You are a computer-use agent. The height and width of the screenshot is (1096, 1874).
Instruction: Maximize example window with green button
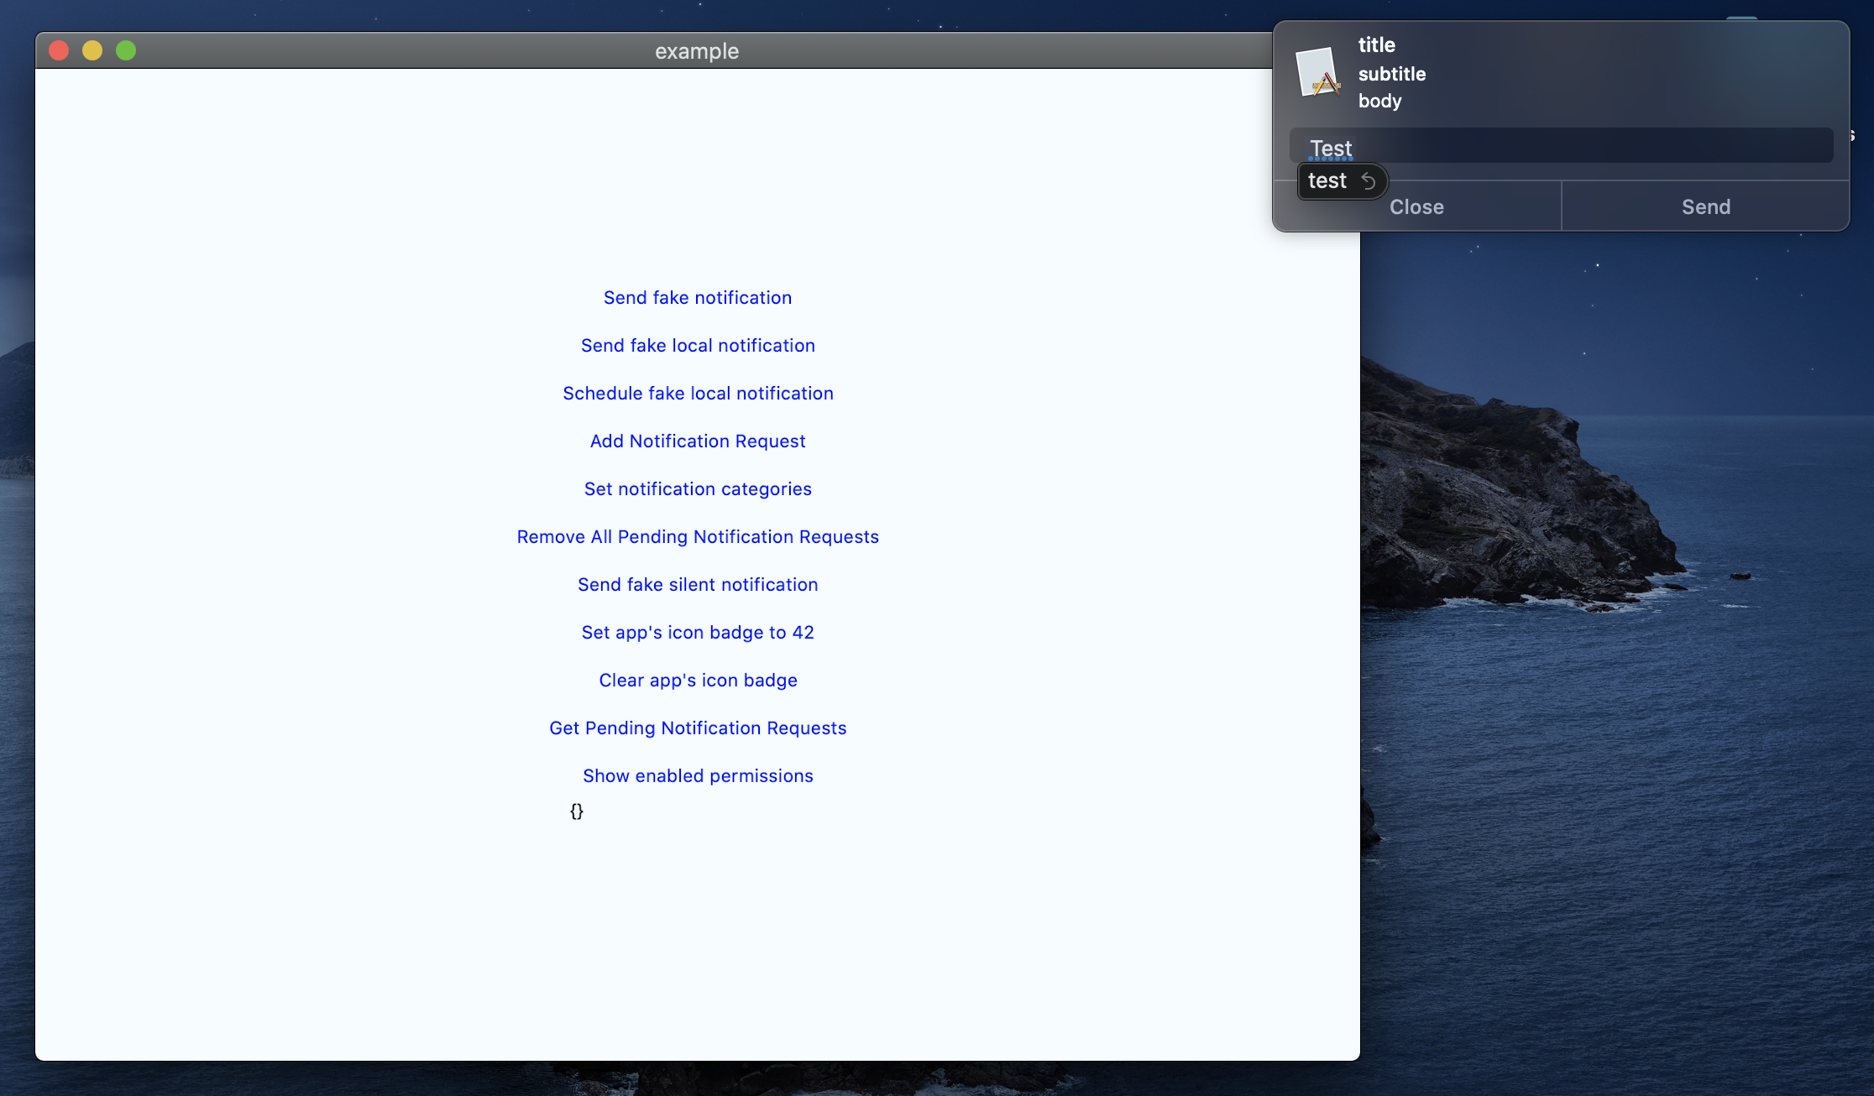pyautogui.click(x=126, y=51)
